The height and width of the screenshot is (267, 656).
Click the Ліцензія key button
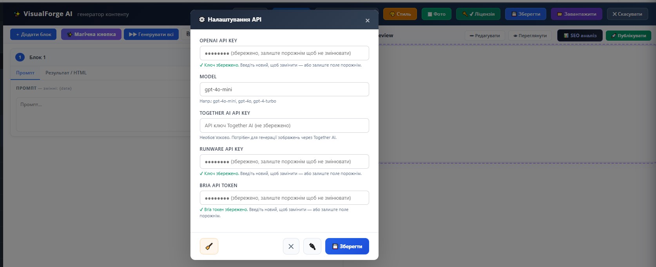(478, 14)
